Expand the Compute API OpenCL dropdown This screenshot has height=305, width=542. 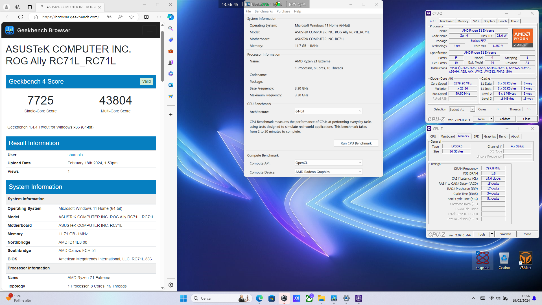[329, 163]
